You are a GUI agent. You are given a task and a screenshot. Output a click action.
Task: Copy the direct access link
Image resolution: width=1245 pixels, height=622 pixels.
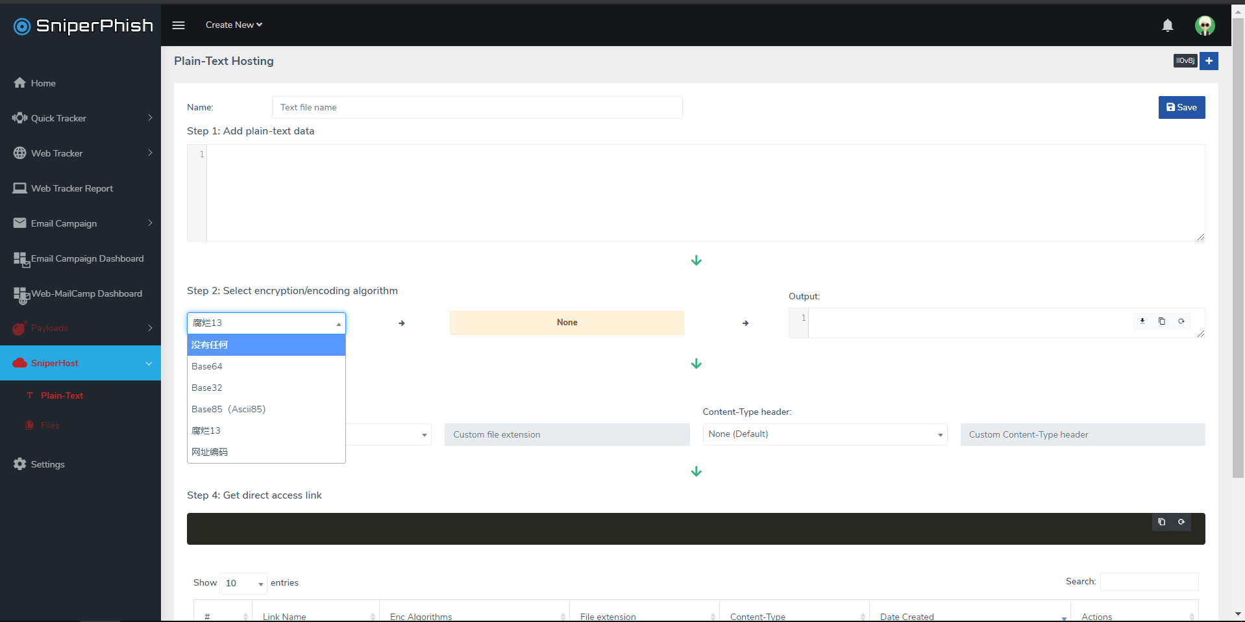pos(1162,522)
